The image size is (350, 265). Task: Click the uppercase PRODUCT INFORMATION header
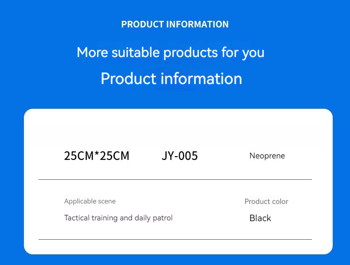coord(175,24)
